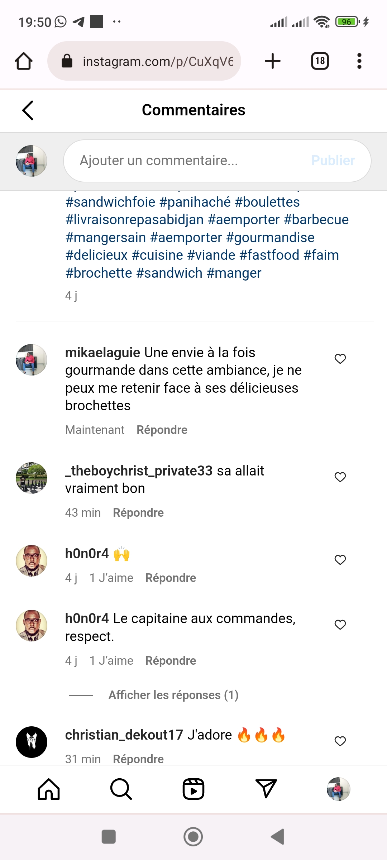
Task: Like mikaelaguie's comment
Action: (x=340, y=359)
